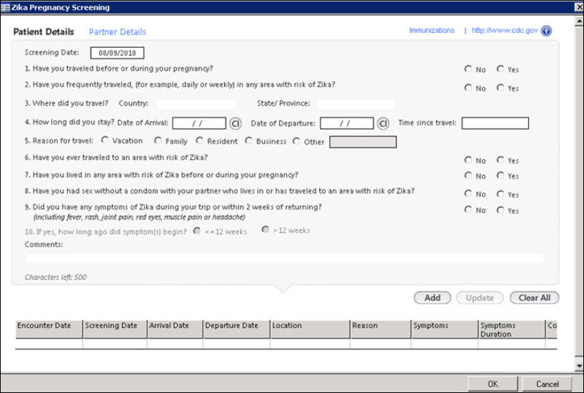The height and width of the screenshot is (393, 584).
Task: Open the http://www.cdc.gov link
Action: [x=505, y=30]
